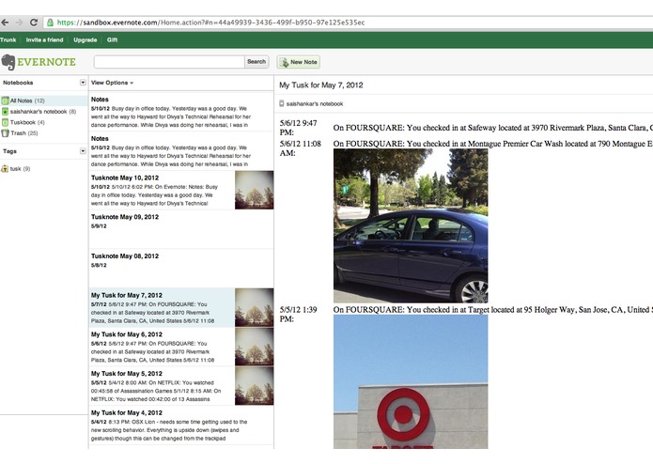Open the Gift menu item

click(112, 40)
